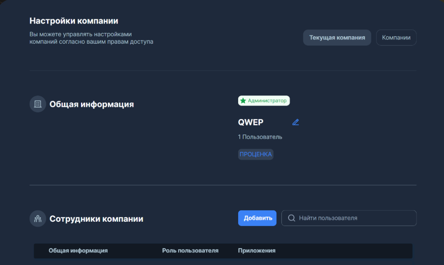Viewport: 444px width, 265px height.
Task: Click the 1 Пользователь label
Action: coord(260,137)
